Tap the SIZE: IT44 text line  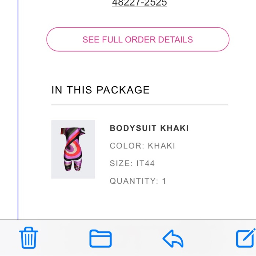132,163
